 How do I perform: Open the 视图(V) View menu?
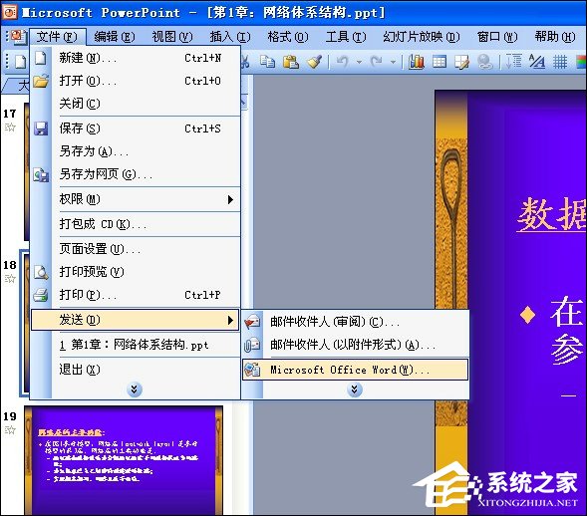click(x=171, y=37)
